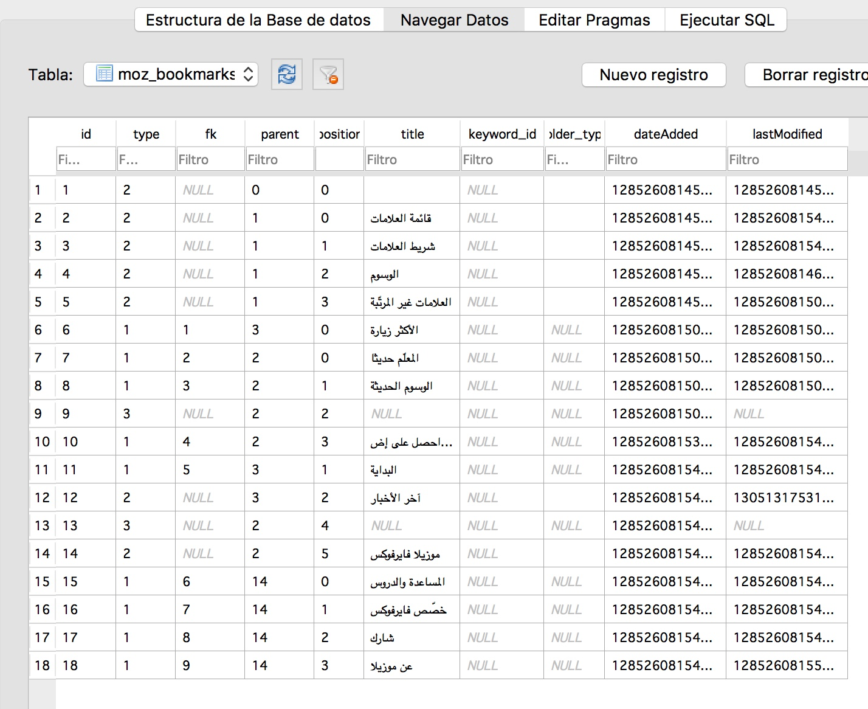Focus the dateAdded filter input
This screenshot has height=709, width=868.
click(x=665, y=159)
